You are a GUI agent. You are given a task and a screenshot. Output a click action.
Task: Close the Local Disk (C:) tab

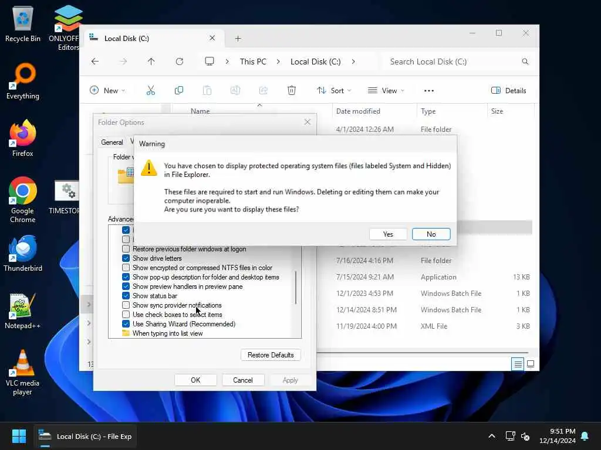tap(212, 38)
